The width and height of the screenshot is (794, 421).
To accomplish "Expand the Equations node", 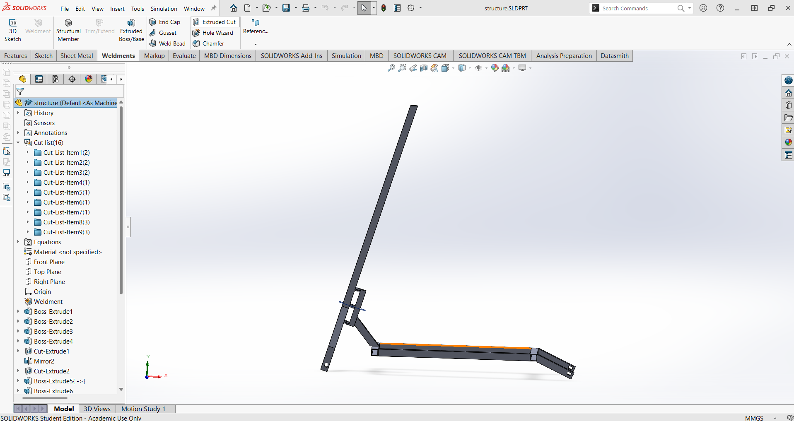I will click(x=18, y=242).
